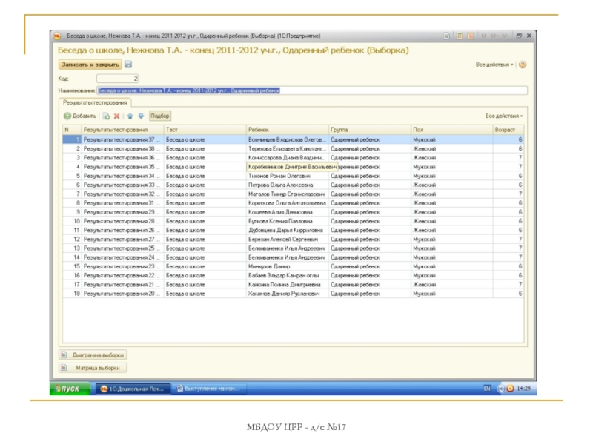The image size is (593, 445).
Task: Move row down with blue down arrow
Action: click(x=140, y=116)
